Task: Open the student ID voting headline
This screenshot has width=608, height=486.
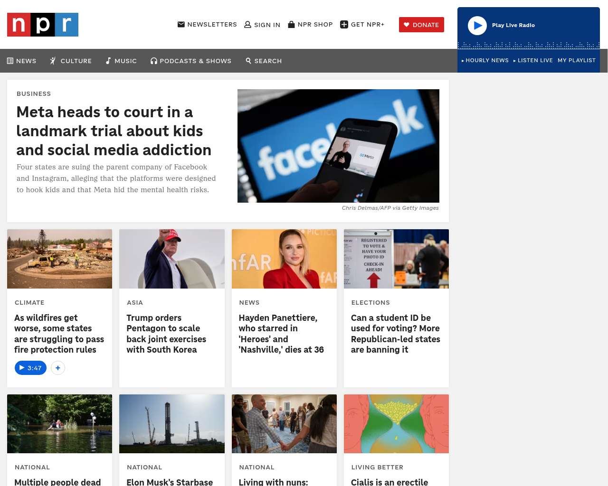Action: click(x=396, y=334)
